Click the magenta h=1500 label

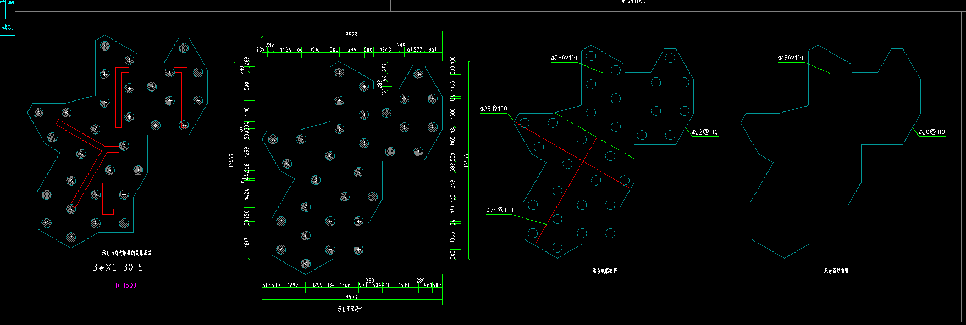pyautogui.click(x=126, y=285)
